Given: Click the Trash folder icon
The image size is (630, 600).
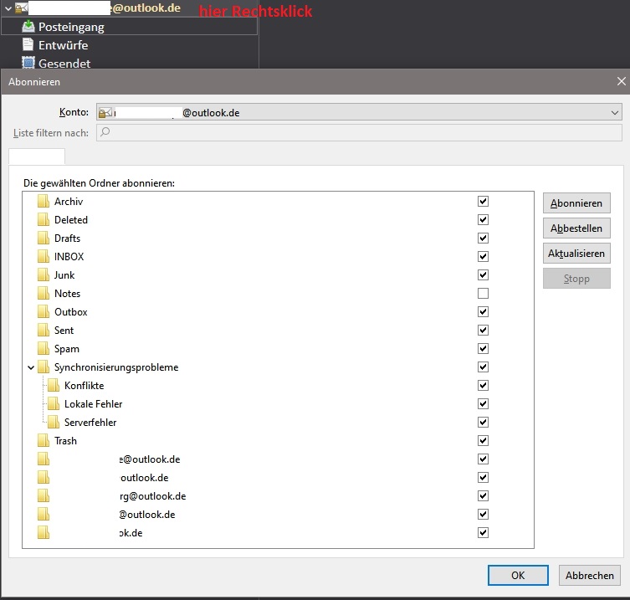Looking at the screenshot, I should pyautogui.click(x=44, y=441).
